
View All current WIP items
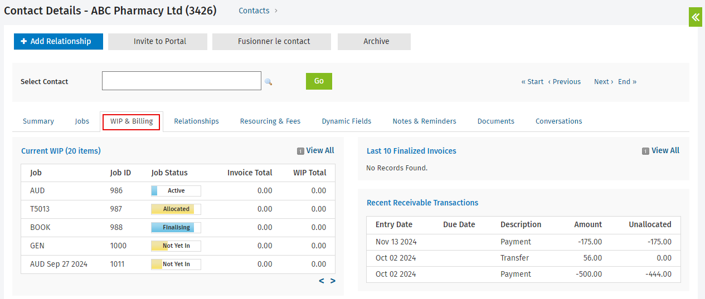320,151
